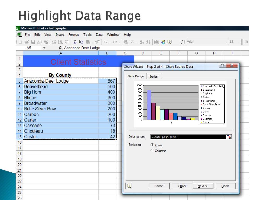
Task: Click collapse dialog icon in Data range field
Action: 229,137
